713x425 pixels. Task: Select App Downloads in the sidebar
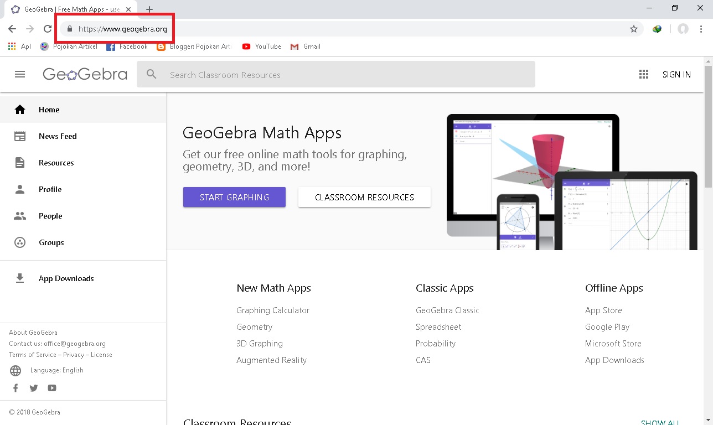(x=83, y=278)
